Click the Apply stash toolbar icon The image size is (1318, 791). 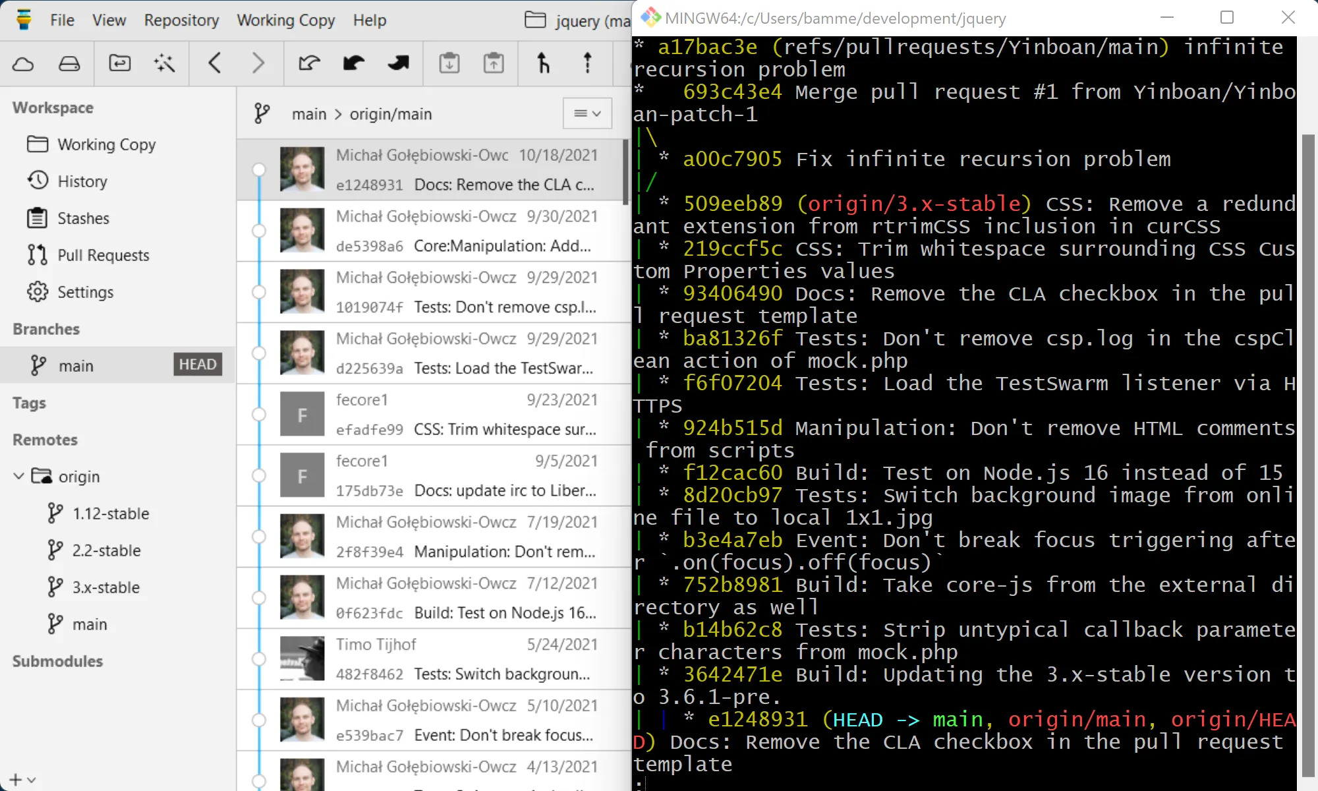tap(494, 63)
